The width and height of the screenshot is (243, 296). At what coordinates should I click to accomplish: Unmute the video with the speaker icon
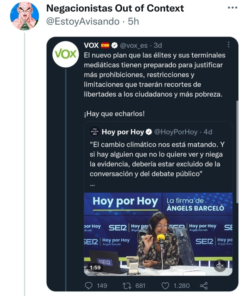click(220, 265)
